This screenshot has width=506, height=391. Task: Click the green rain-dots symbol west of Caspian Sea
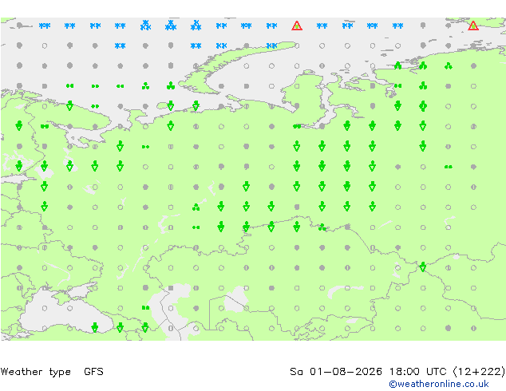(145, 308)
